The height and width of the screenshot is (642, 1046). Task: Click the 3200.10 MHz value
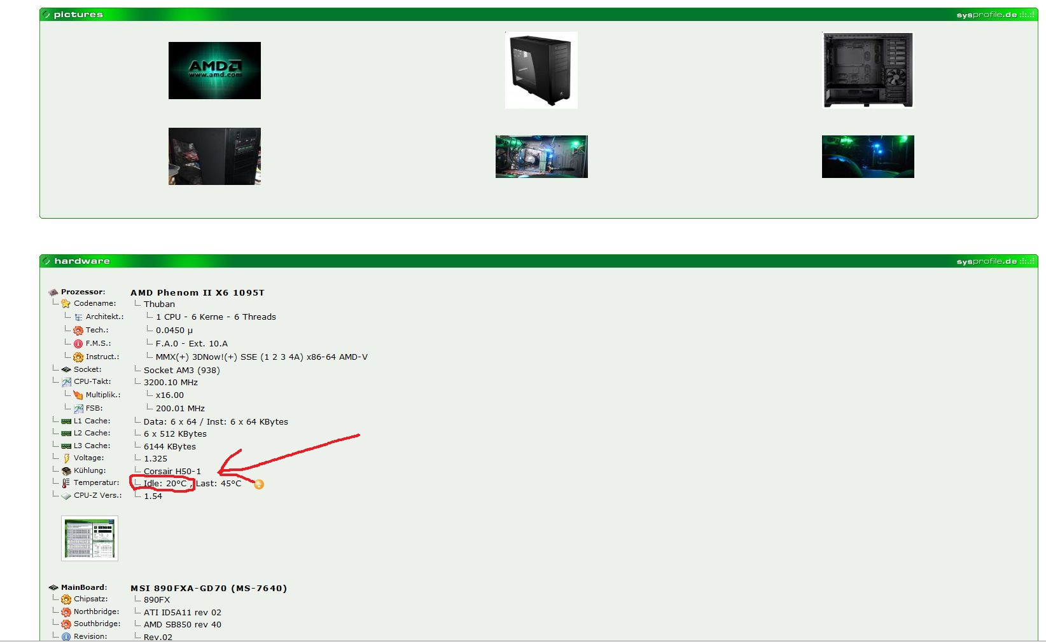(171, 383)
